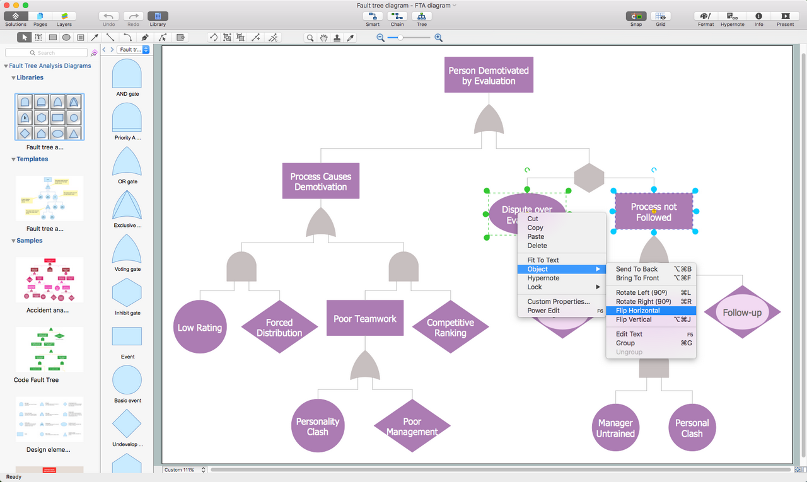This screenshot has height=482, width=807.
Task: Select the Eyedropper tool
Action: point(351,38)
